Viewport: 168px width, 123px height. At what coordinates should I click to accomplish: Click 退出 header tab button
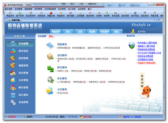coord(117,31)
